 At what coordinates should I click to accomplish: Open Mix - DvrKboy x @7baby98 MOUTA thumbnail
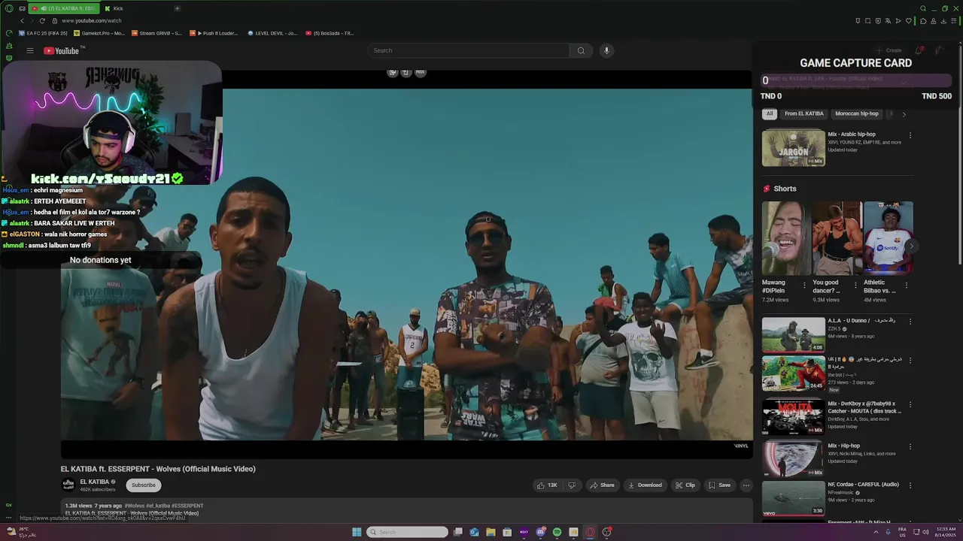click(x=793, y=417)
